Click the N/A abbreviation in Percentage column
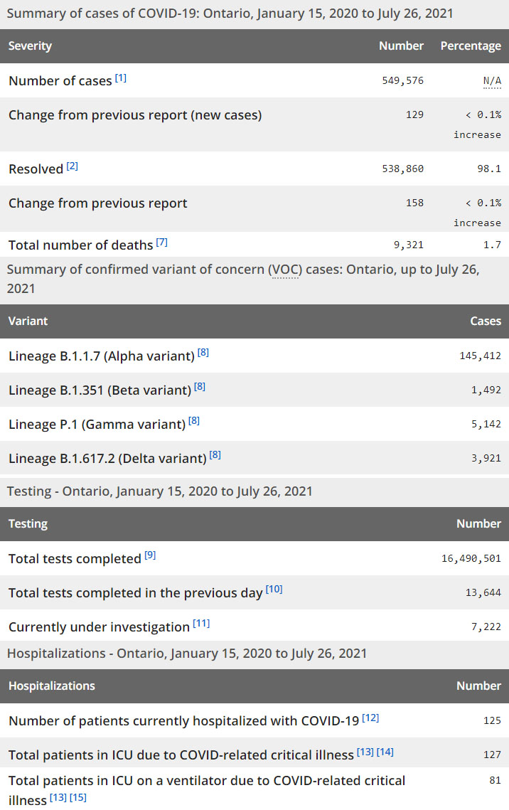This screenshot has width=509, height=810. 492,80
